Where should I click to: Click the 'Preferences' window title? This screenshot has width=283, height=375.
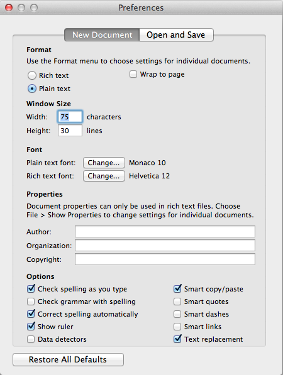141,8
